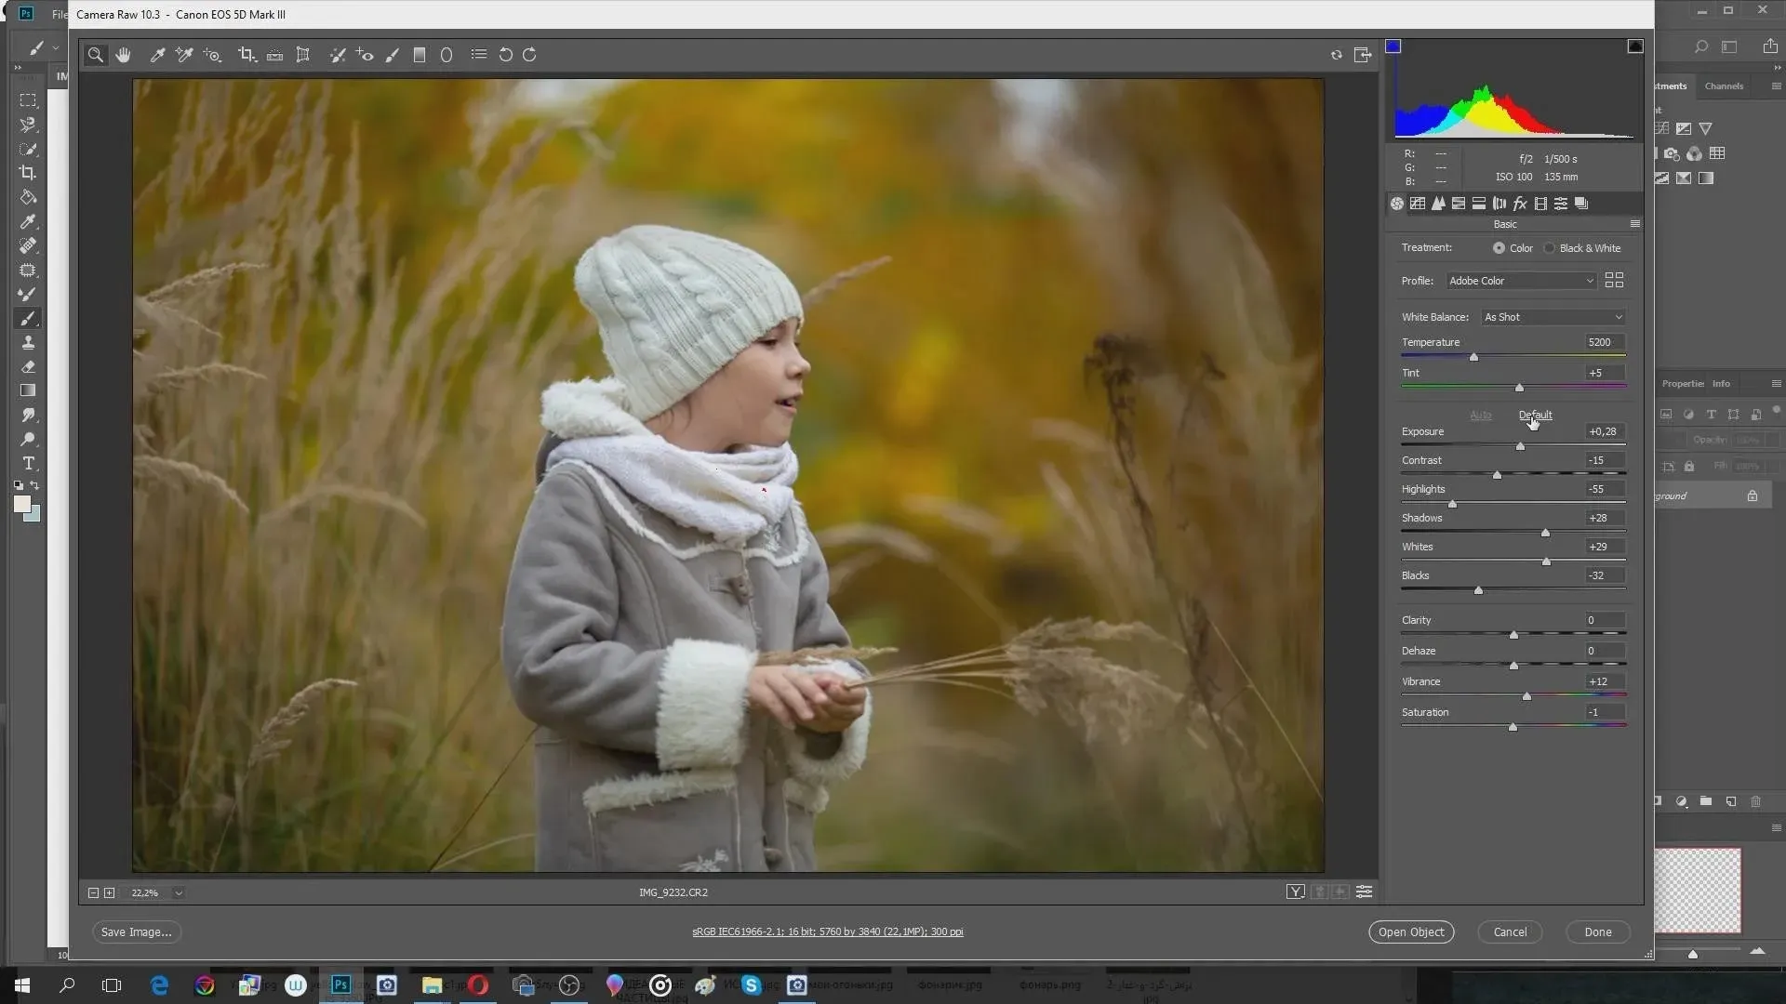
Task: Select the Hand tool in Camera Raw
Action: point(123,55)
